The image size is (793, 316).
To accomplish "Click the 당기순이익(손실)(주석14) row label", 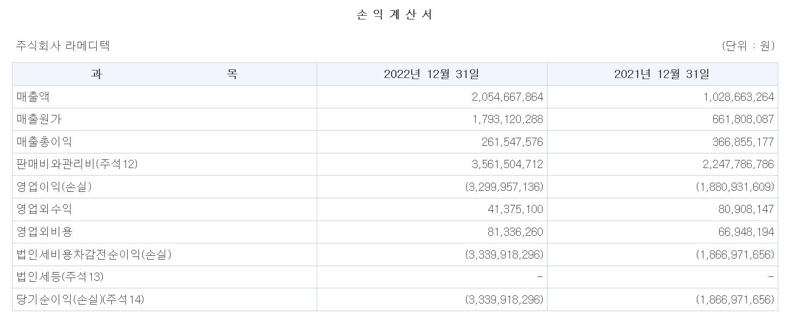I will 80,299.
